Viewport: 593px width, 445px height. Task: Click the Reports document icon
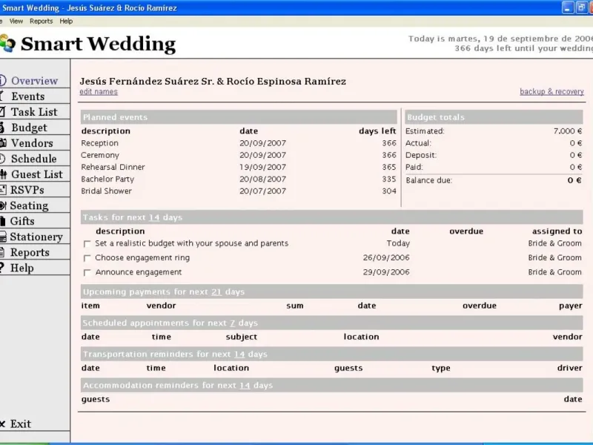tap(2, 252)
